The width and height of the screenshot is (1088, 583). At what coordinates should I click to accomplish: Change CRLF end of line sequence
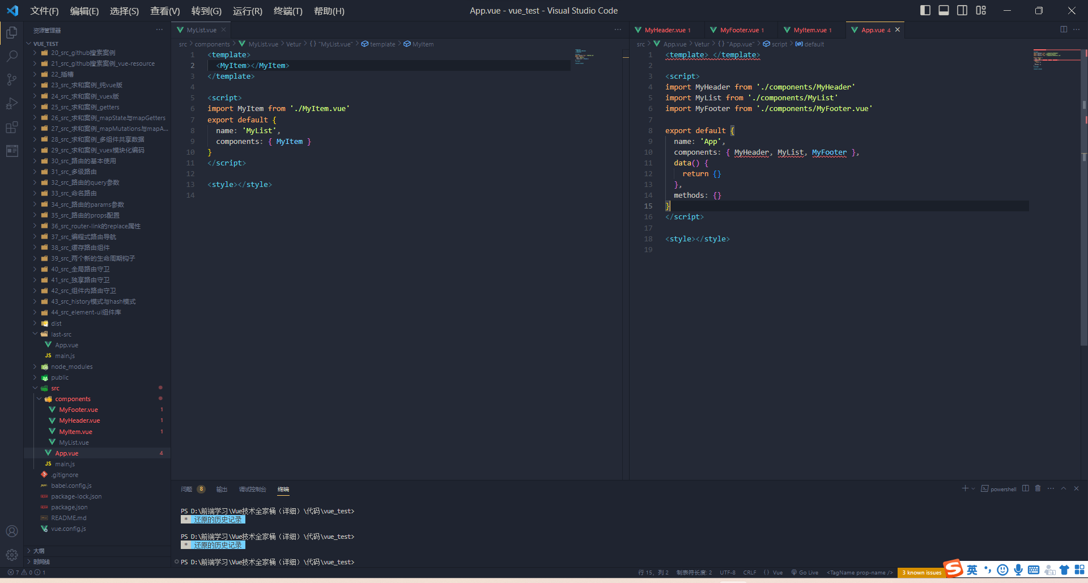pyautogui.click(x=750, y=572)
